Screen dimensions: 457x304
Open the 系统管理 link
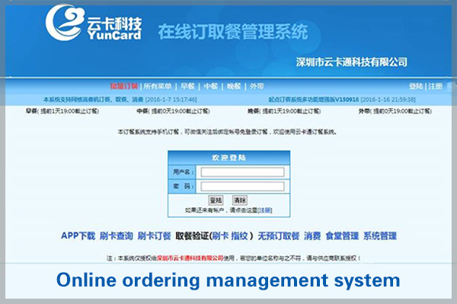pyautogui.click(x=380, y=236)
